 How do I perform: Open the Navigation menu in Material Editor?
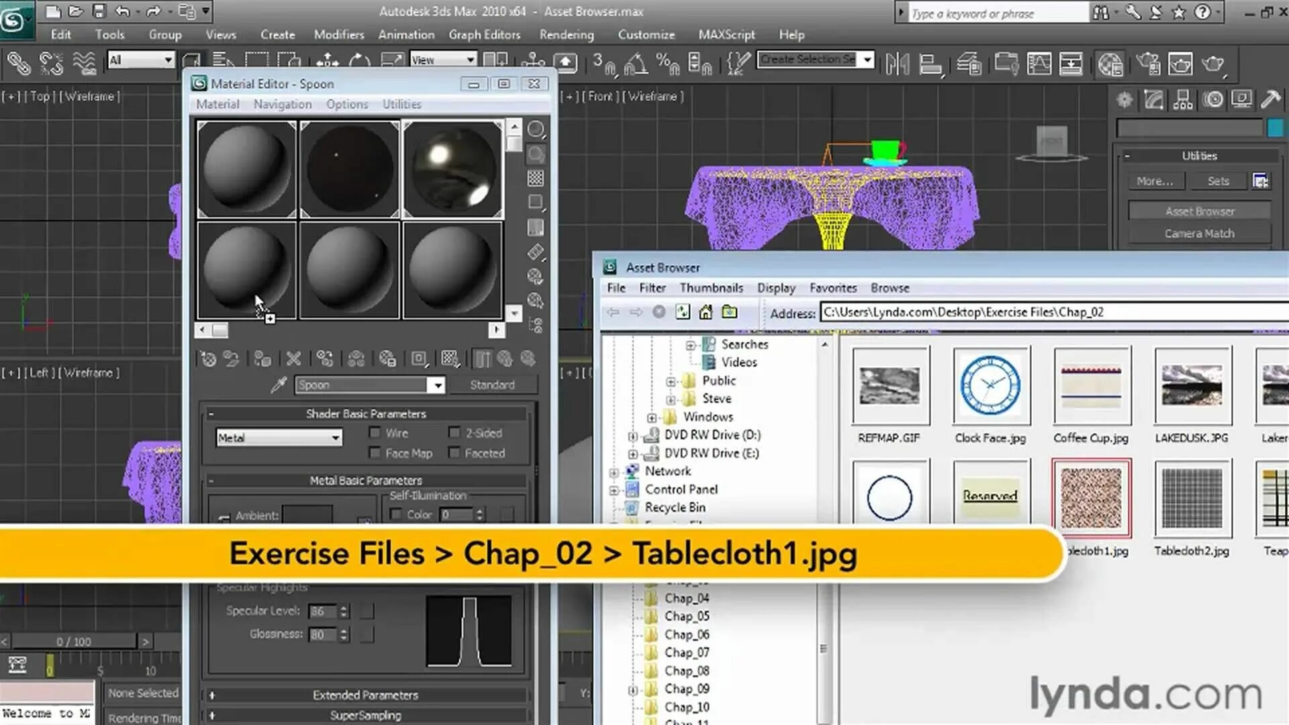(x=282, y=104)
